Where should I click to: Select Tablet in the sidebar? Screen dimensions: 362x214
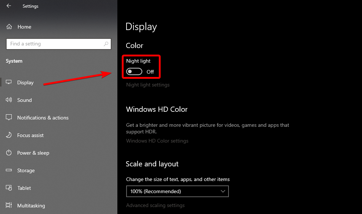pyautogui.click(x=24, y=188)
